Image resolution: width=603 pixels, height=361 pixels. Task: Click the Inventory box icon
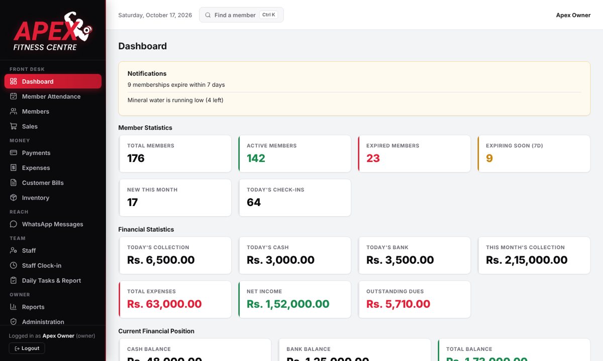tap(14, 198)
